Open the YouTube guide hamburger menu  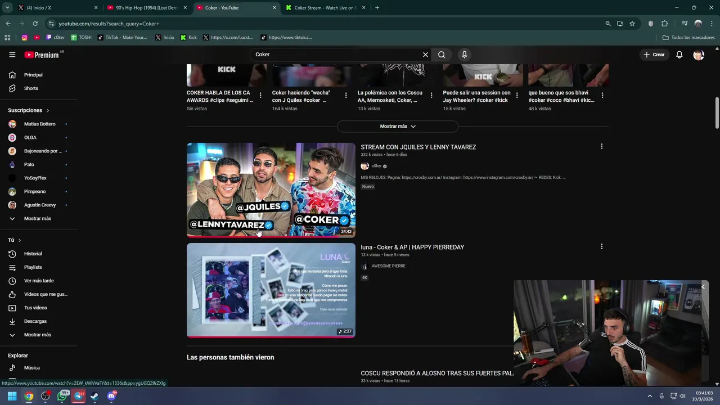[12, 55]
